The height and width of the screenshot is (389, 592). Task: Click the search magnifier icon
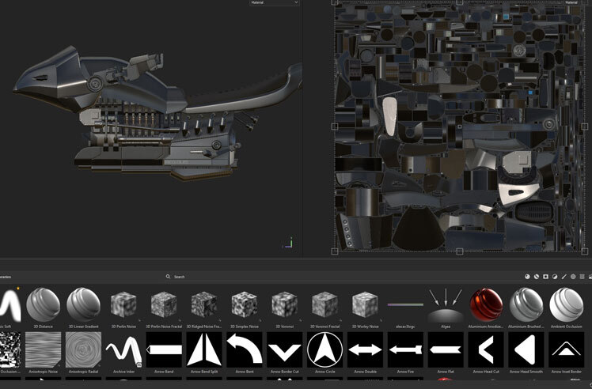pos(168,277)
